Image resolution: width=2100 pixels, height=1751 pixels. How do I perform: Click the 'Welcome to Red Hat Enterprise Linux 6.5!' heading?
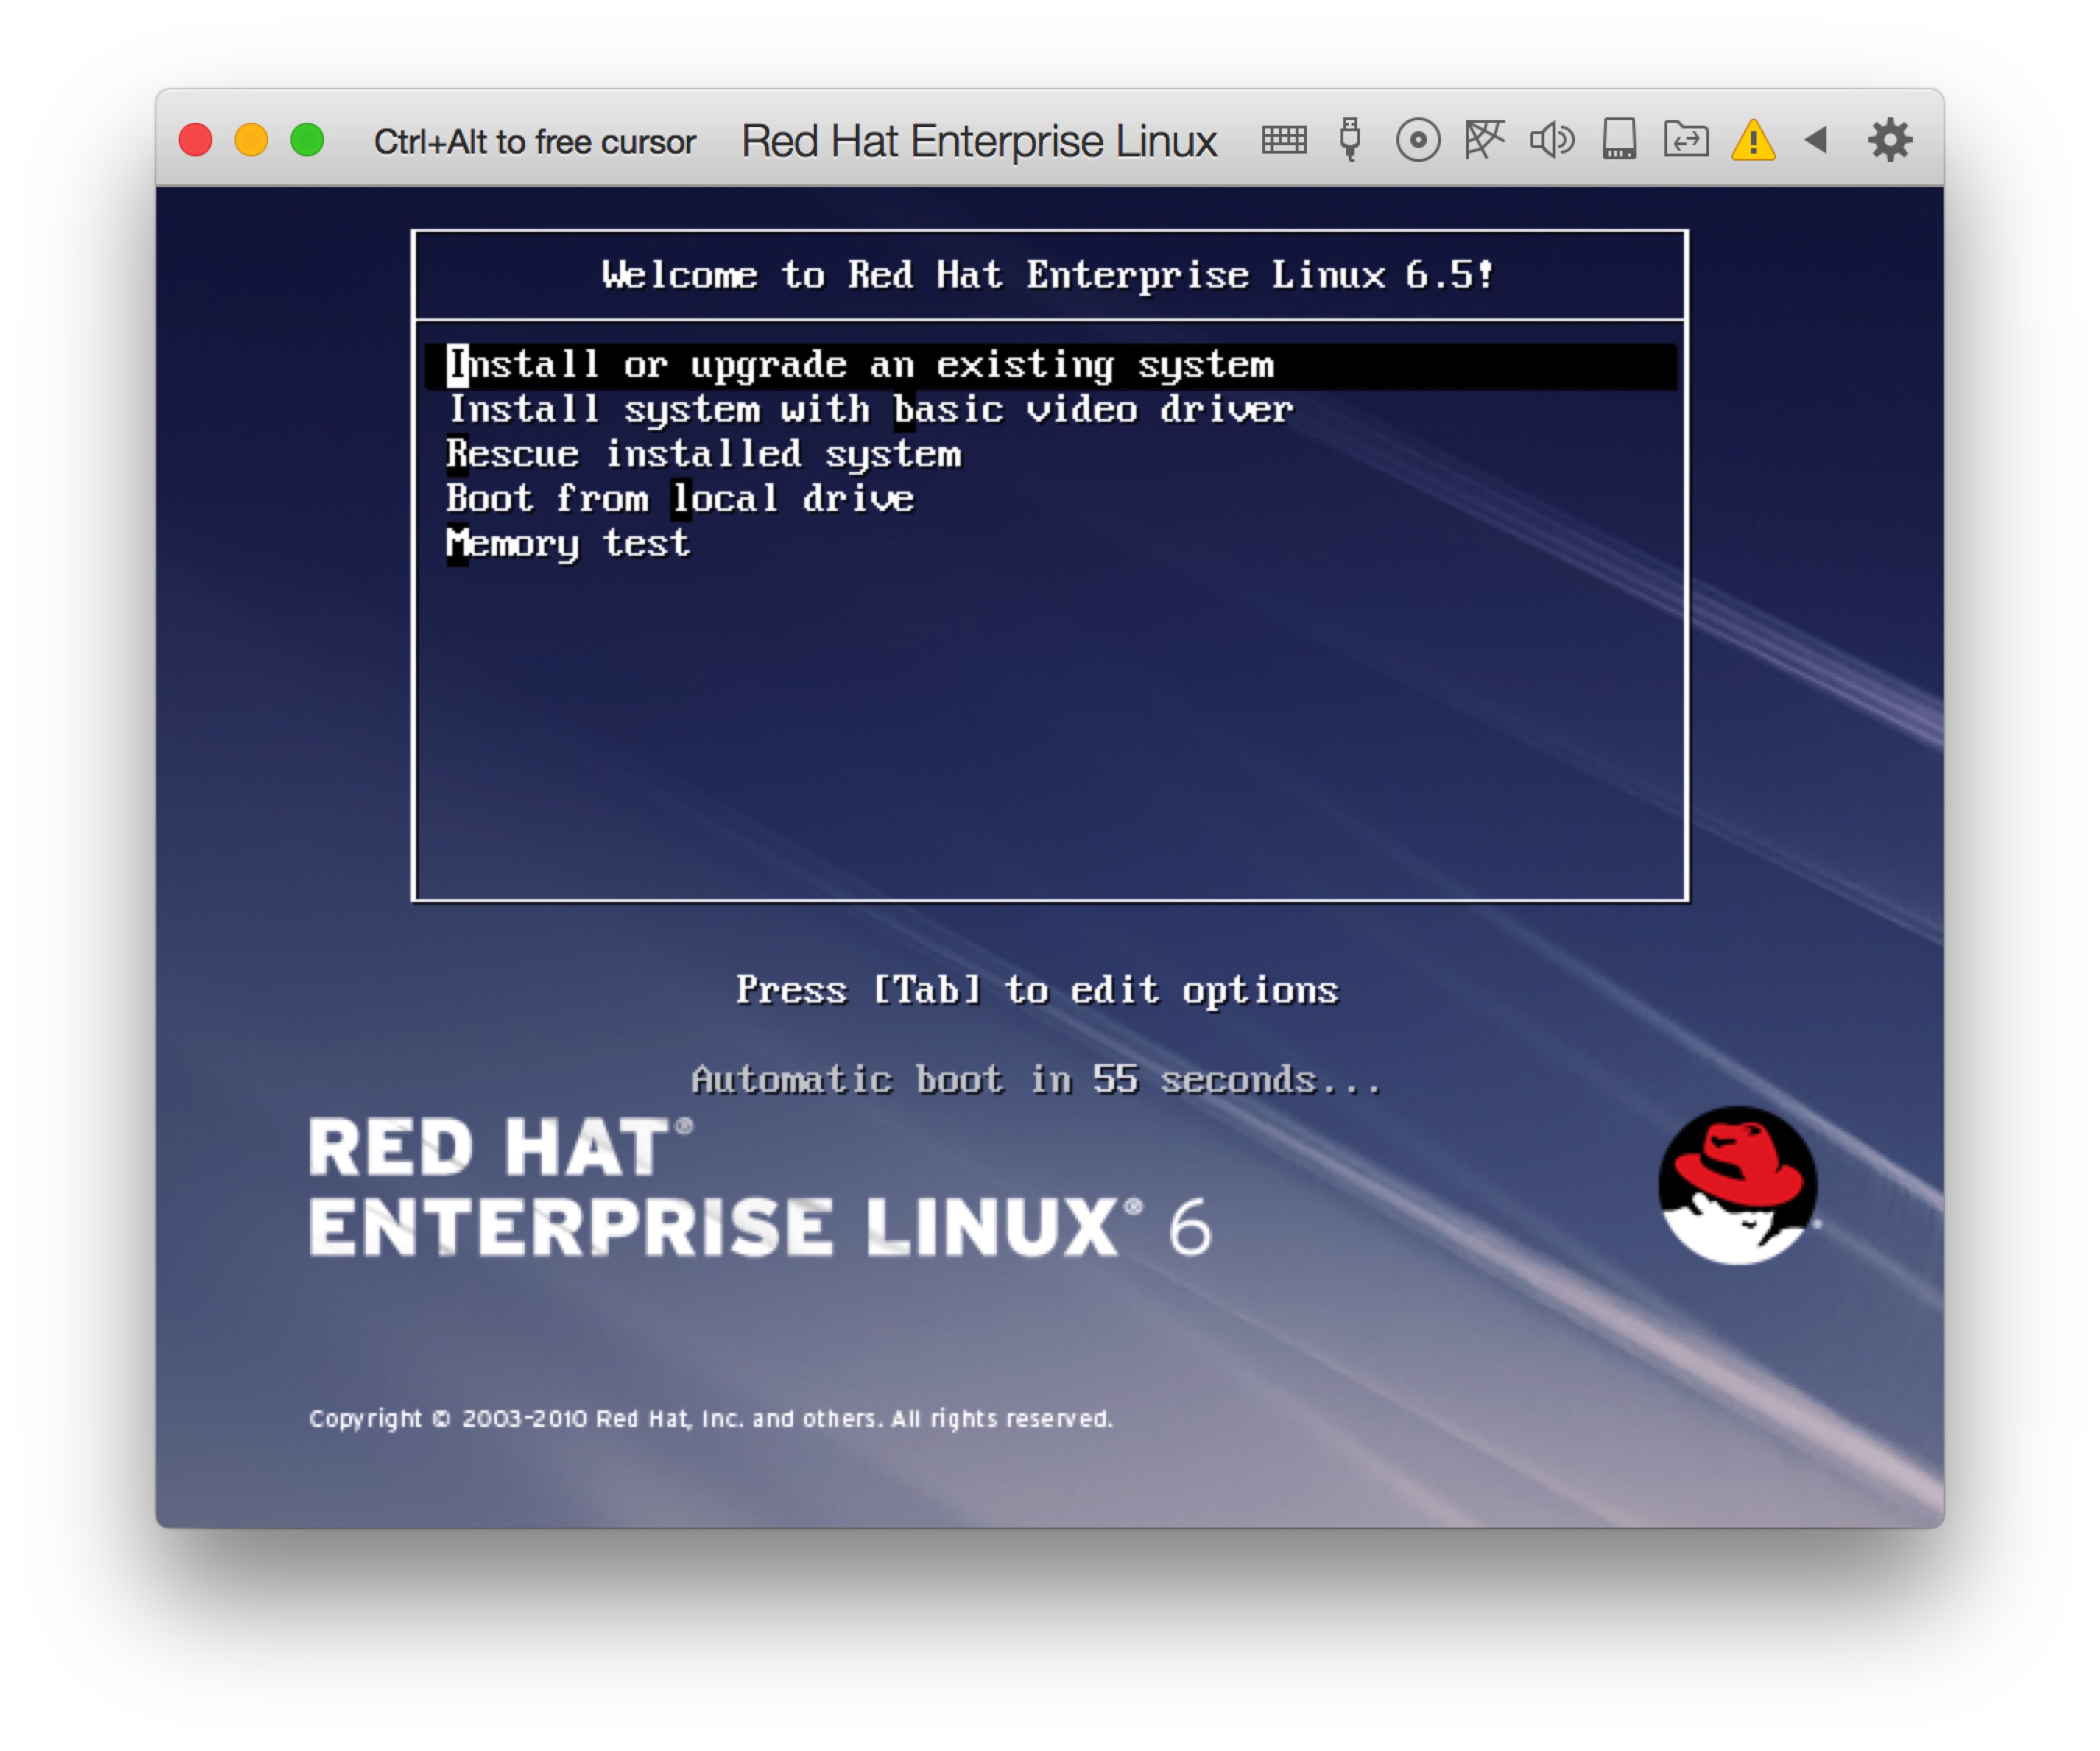tap(1048, 275)
